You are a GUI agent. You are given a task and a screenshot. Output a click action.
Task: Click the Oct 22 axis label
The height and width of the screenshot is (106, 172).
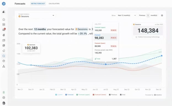pyautogui.click(x=137, y=90)
